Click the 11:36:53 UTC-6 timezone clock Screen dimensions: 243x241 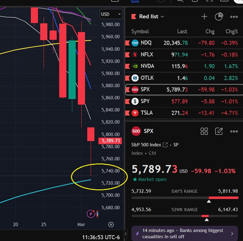pyautogui.click(x=101, y=237)
